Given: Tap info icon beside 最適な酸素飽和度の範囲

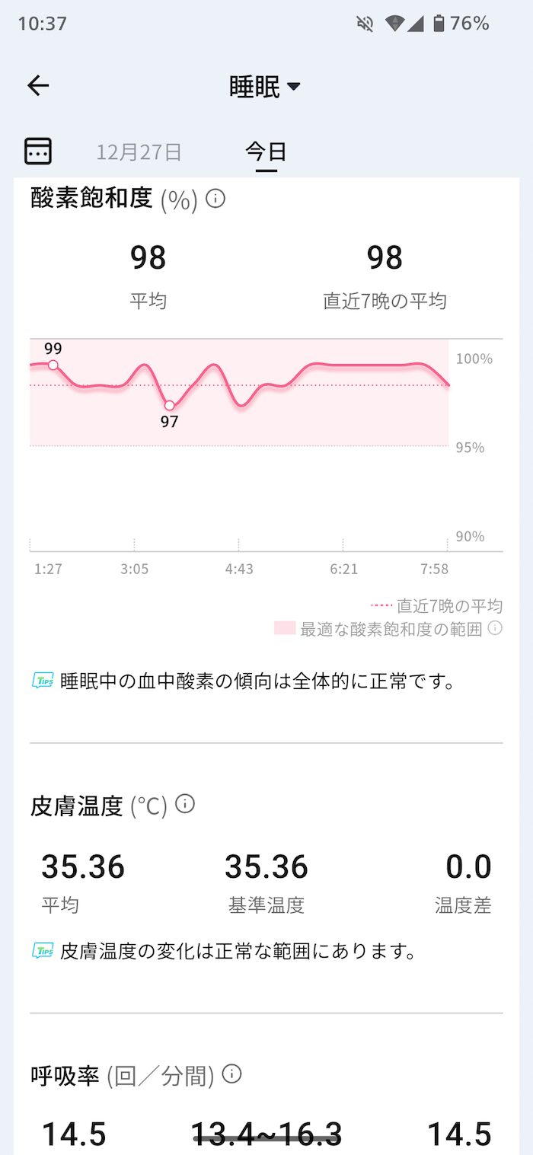Looking at the screenshot, I should [495, 628].
